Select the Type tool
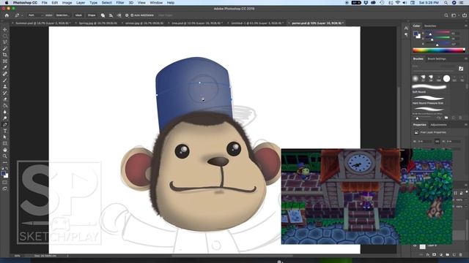Image resolution: width=469 pixels, height=263 pixels. click(x=5, y=131)
